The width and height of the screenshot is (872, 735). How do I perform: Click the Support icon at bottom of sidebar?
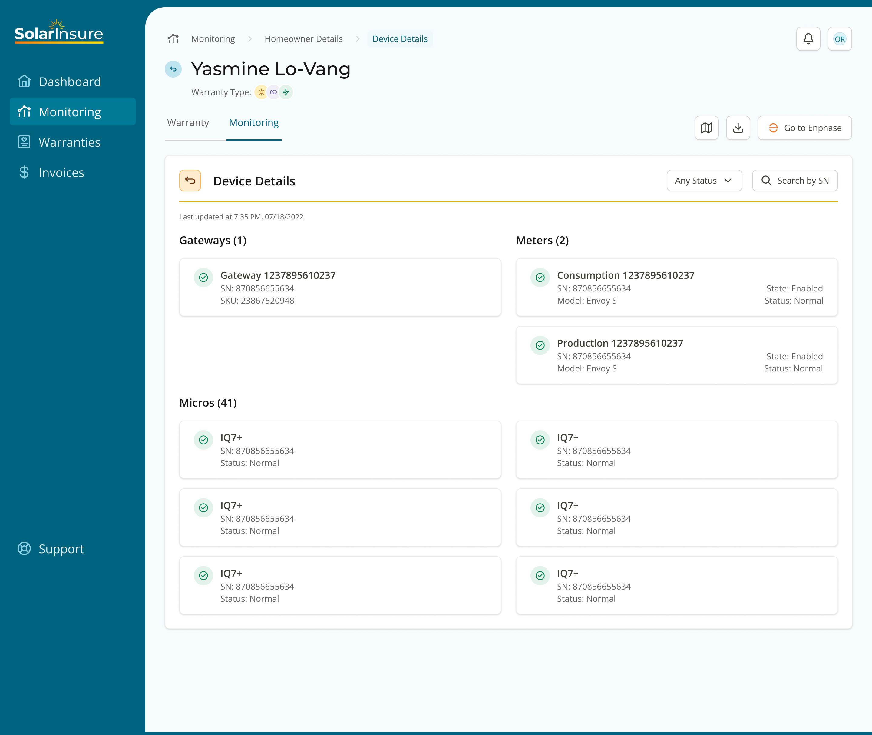(24, 549)
